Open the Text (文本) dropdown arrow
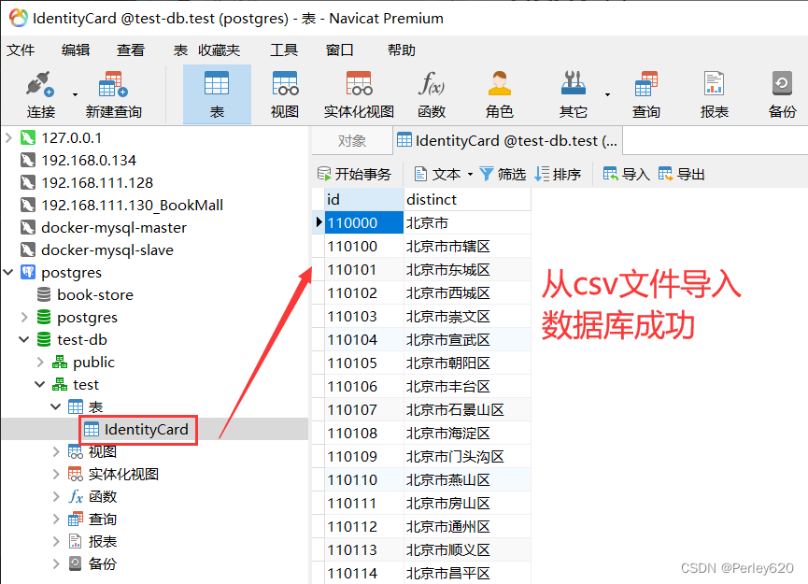Viewport: 808px width, 584px height. click(470, 174)
